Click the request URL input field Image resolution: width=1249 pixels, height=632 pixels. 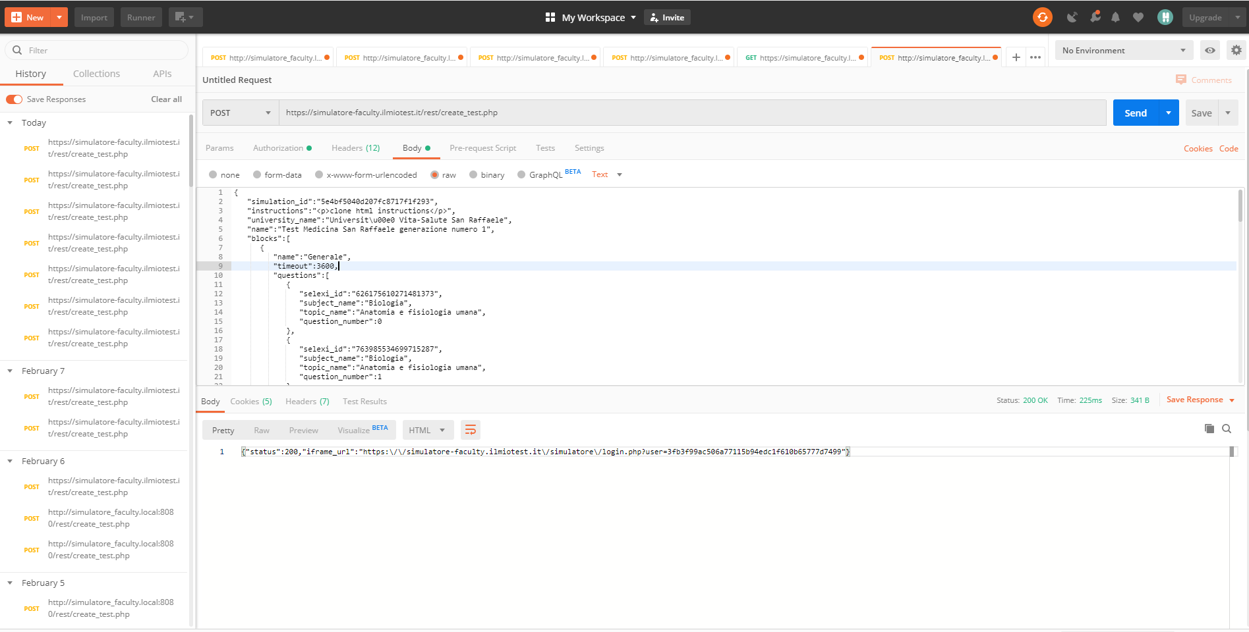pos(692,113)
